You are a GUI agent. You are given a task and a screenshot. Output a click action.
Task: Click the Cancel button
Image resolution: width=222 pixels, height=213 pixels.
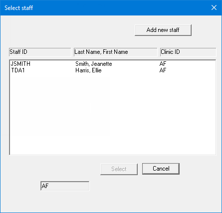coord(161,169)
